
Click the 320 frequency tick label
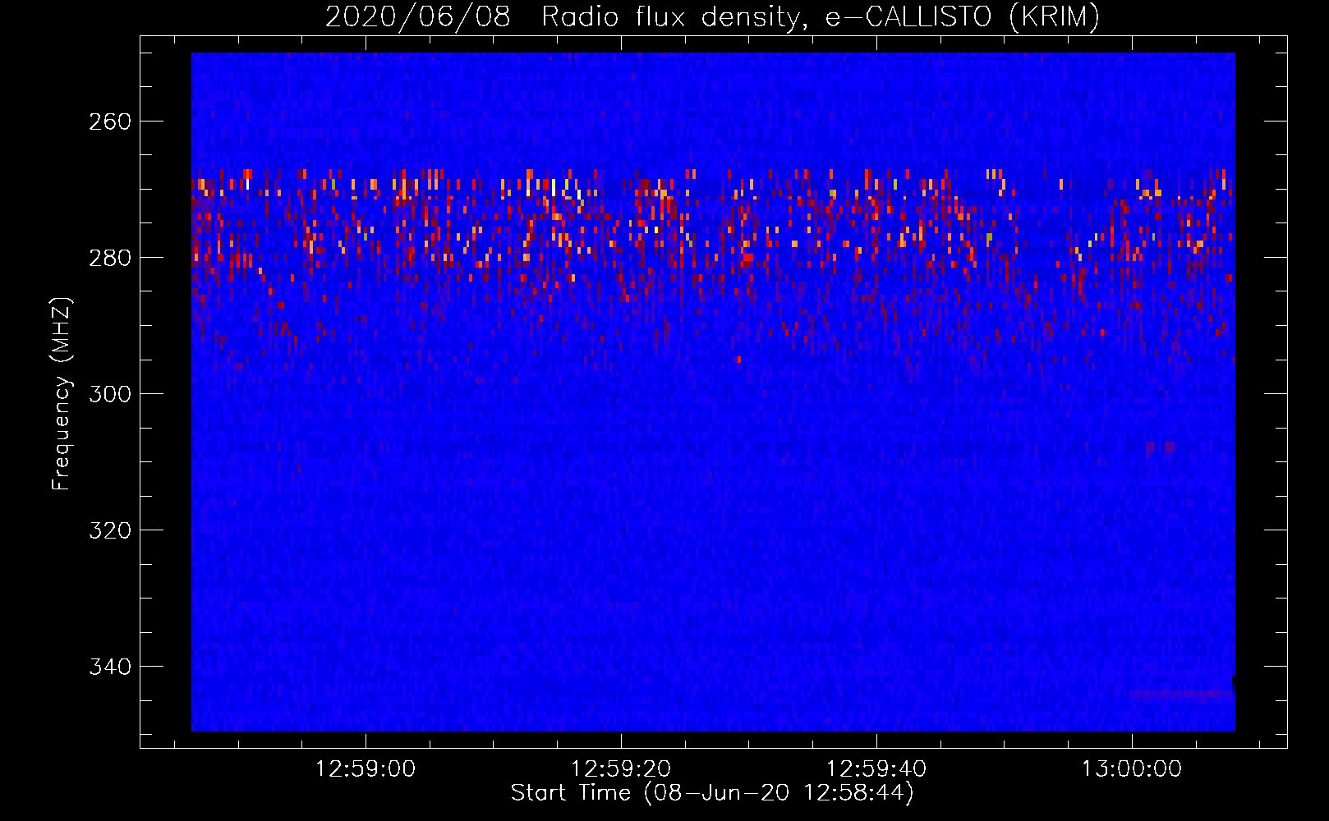(x=110, y=530)
